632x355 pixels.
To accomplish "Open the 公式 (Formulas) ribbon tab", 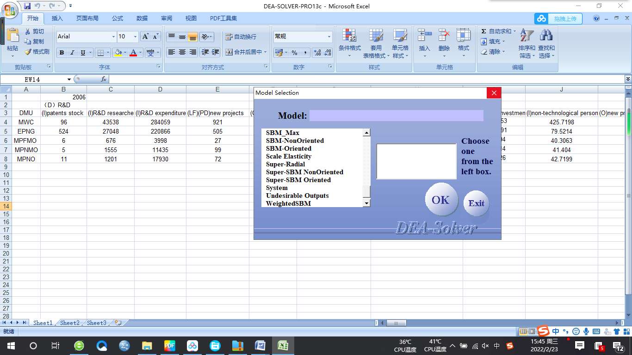I will (x=118, y=18).
